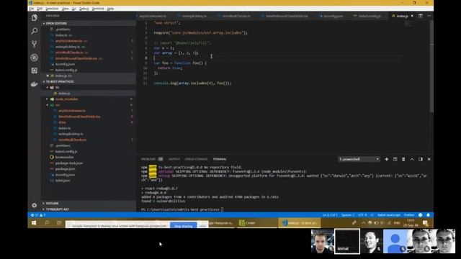Switch to the Debug Console panel tab
This screenshot has height=259, width=461.
coord(196,159)
